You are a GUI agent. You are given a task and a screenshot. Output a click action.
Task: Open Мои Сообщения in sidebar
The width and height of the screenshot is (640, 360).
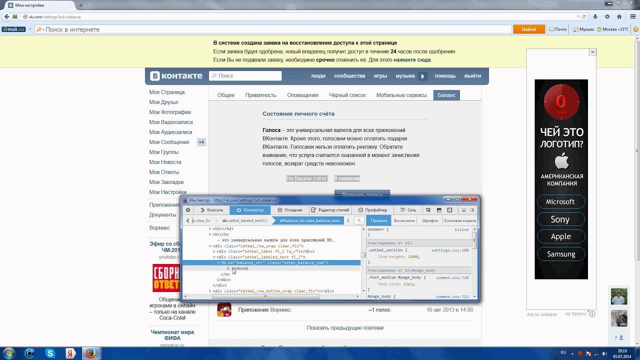(x=169, y=142)
